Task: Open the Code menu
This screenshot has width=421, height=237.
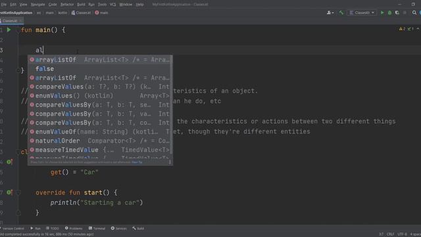Action: point(53,5)
